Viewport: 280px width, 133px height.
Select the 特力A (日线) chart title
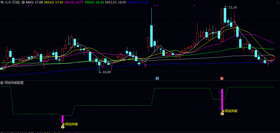pos(11,2)
